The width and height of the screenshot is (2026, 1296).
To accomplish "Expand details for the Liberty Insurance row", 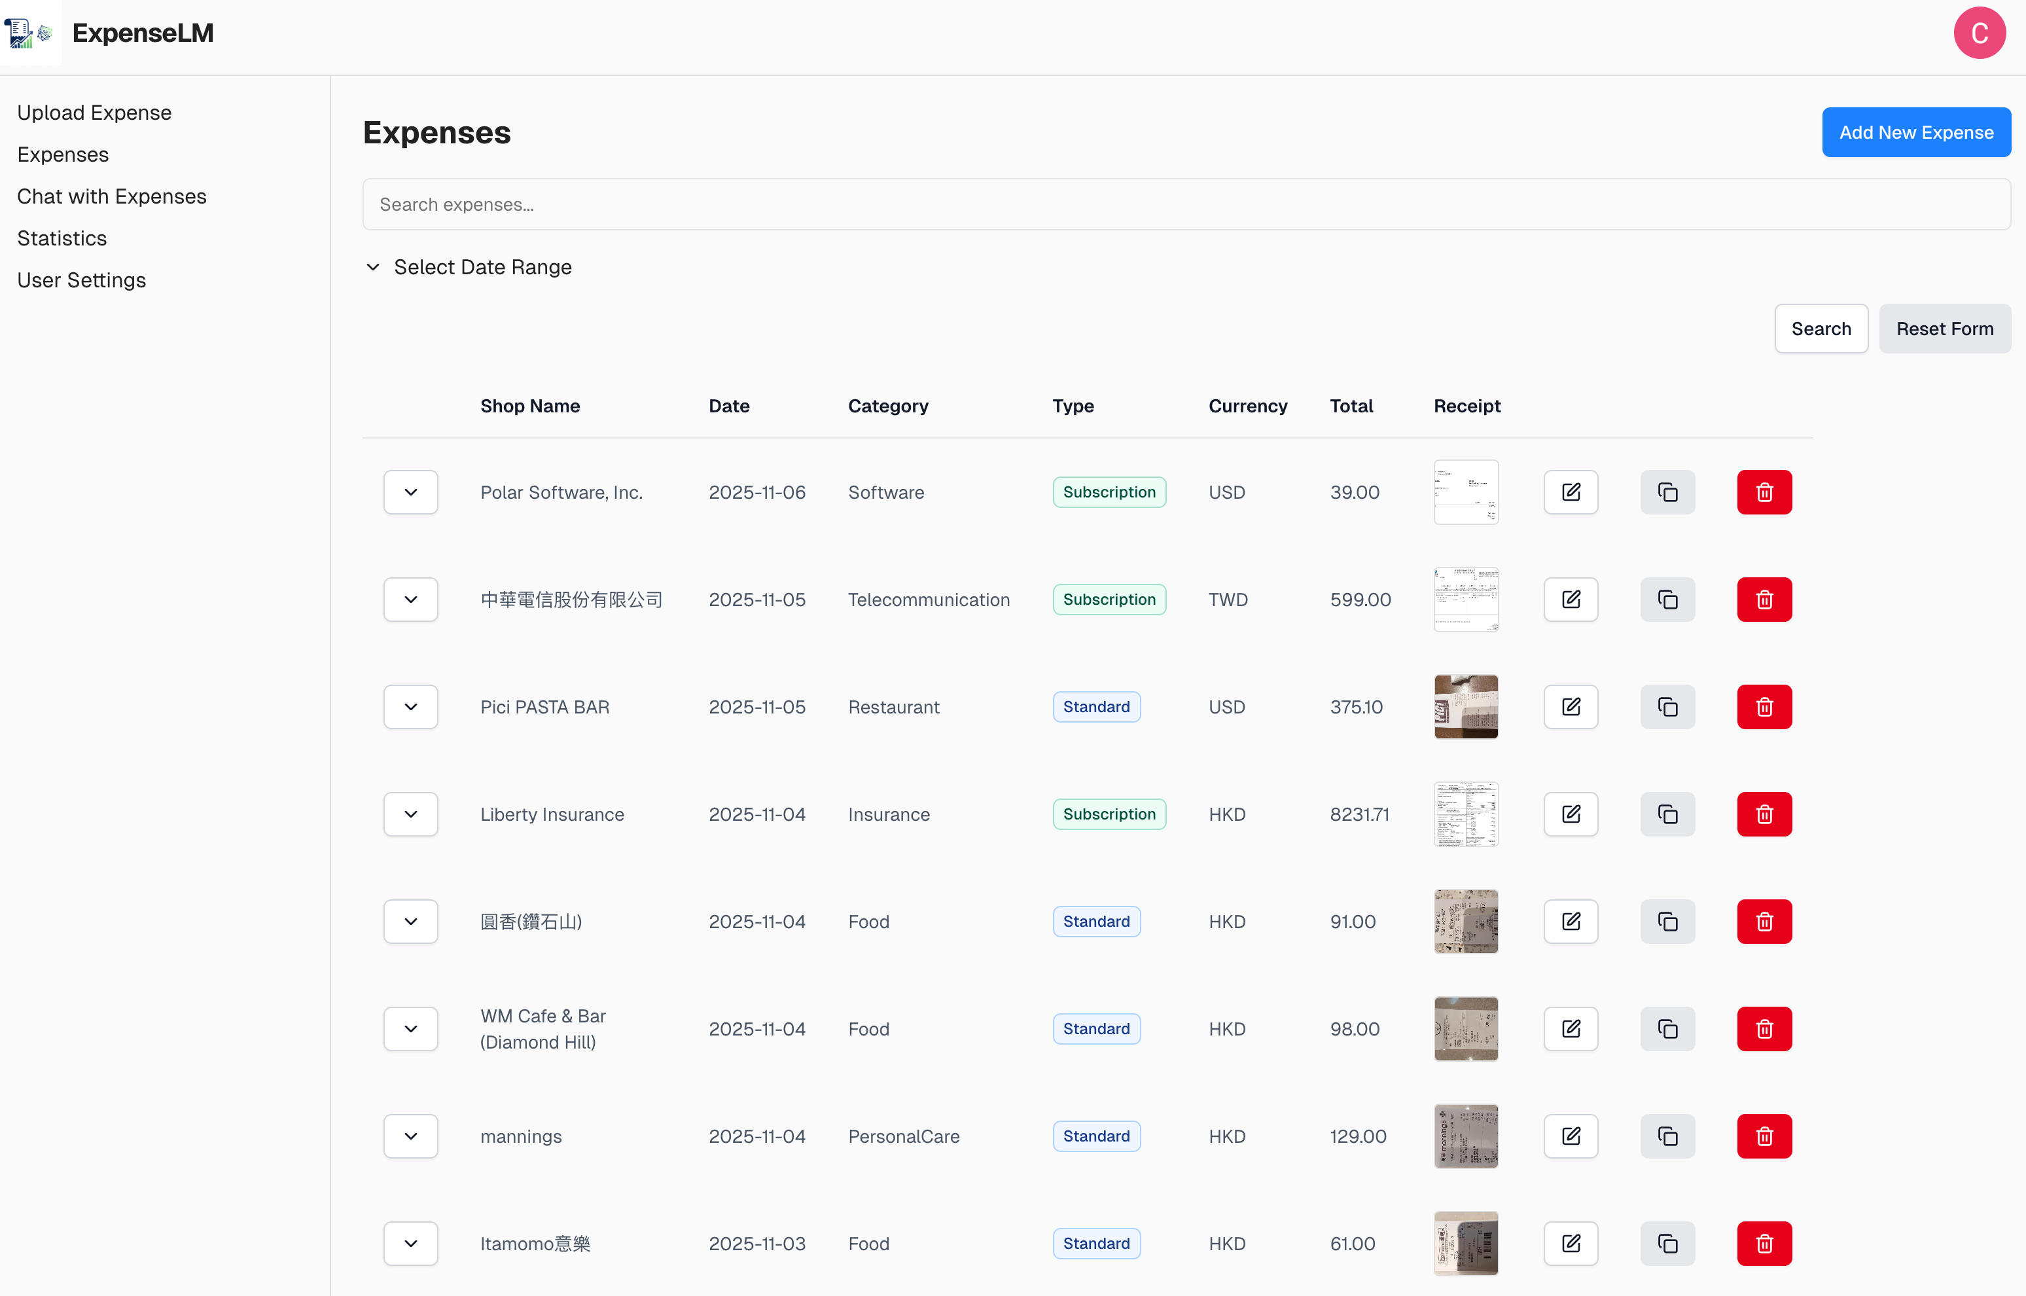I will 410,814.
